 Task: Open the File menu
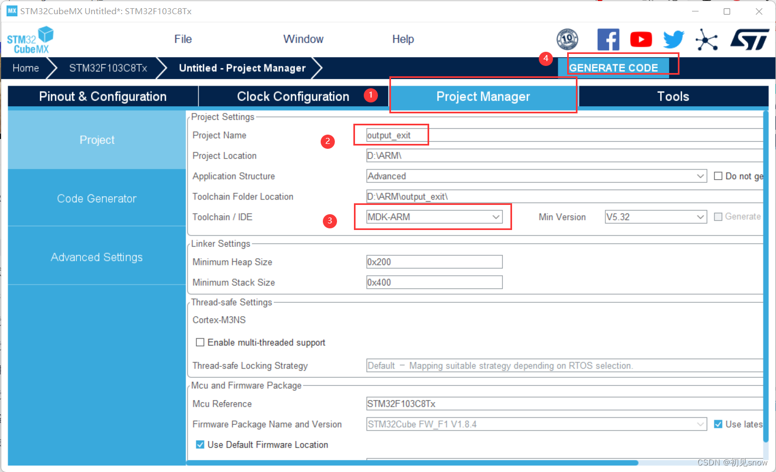point(183,39)
